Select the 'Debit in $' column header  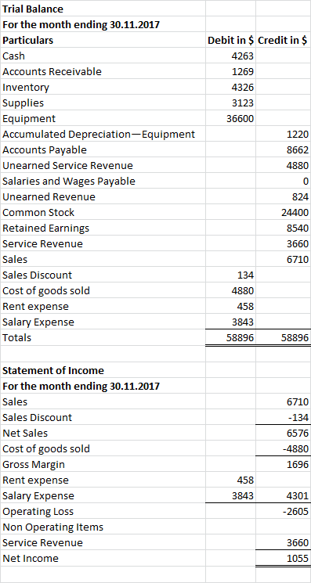coord(230,40)
